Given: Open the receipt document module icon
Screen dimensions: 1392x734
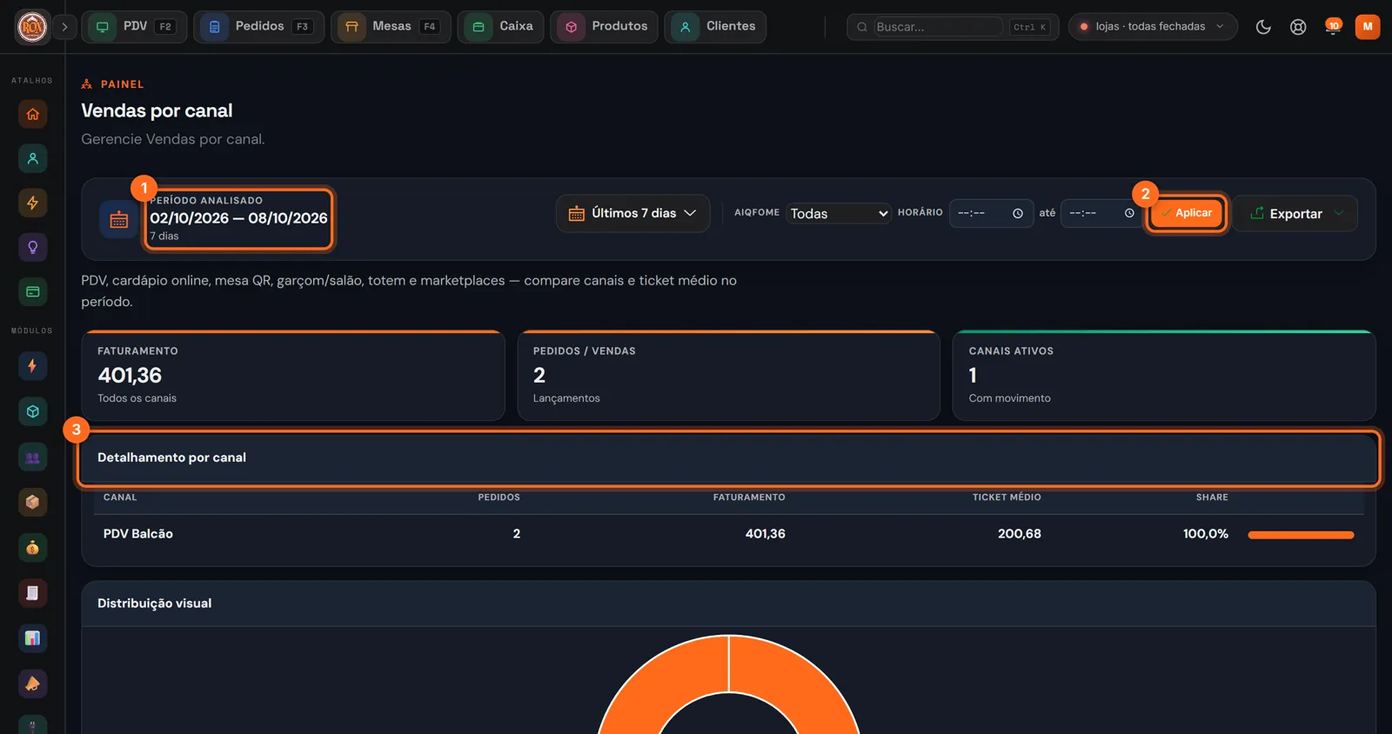Looking at the screenshot, I should pyautogui.click(x=32, y=593).
